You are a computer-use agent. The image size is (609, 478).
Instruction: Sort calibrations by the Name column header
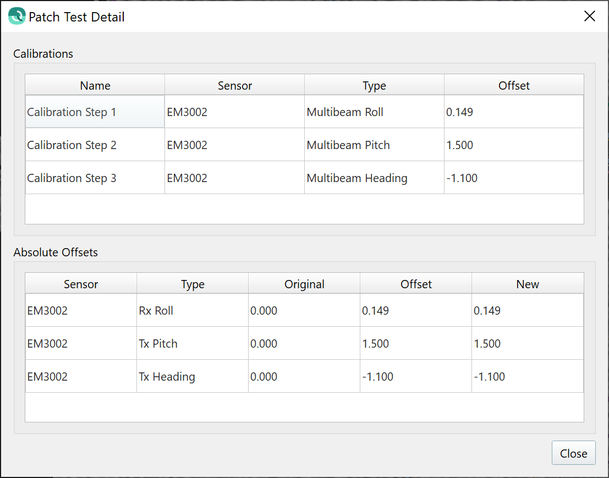point(95,85)
